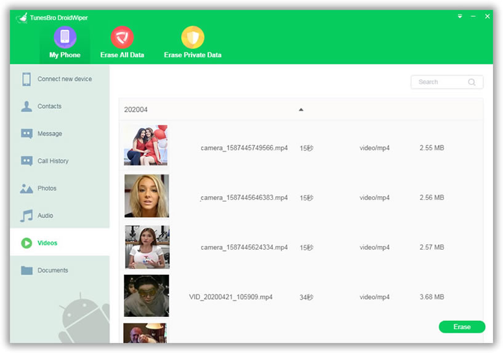The image size is (503, 353).
Task: Click the 2.57 MB size value
Action: click(432, 247)
